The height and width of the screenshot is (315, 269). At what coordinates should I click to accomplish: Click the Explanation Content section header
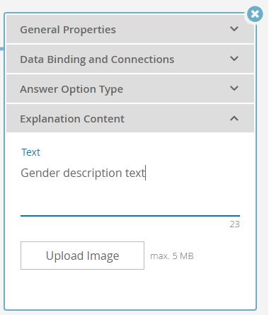[130, 118]
